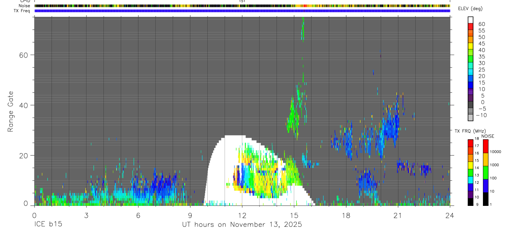Click the blue TX Freq strip above the plot
506x233 pixels.
point(242,11)
